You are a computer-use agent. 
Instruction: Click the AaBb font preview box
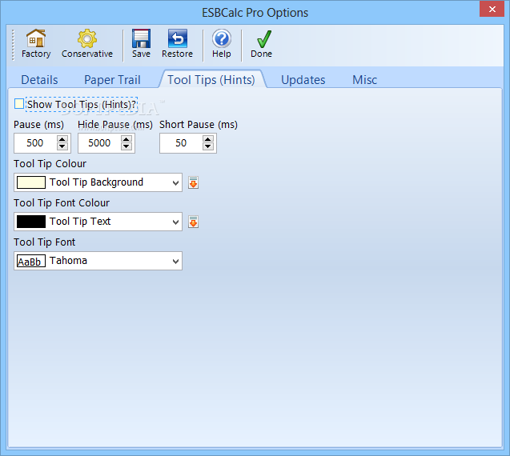pyautogui.click(x=31, y=261)
